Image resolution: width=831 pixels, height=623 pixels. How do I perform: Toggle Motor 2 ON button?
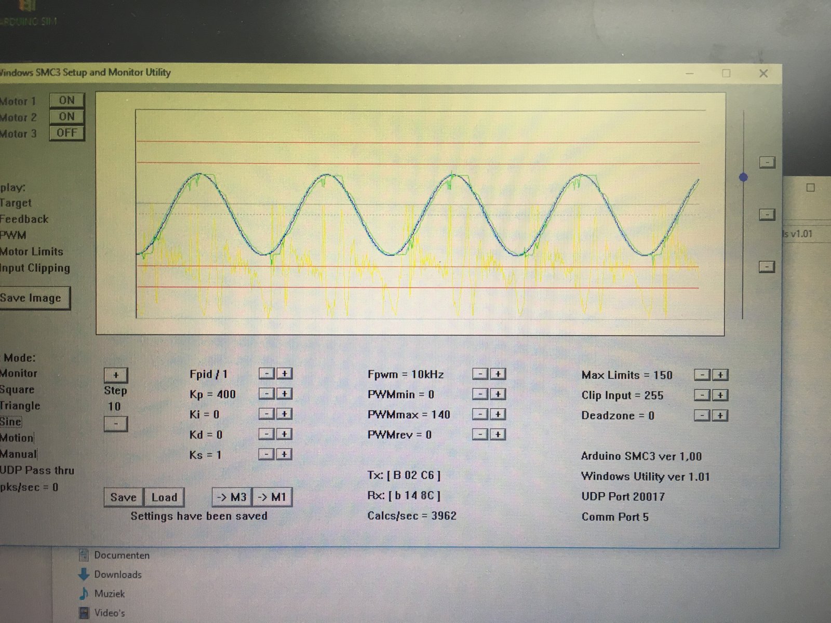click(67, 116)
